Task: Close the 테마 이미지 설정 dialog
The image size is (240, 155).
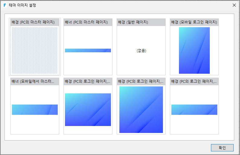Action: (x=234, y=5)
